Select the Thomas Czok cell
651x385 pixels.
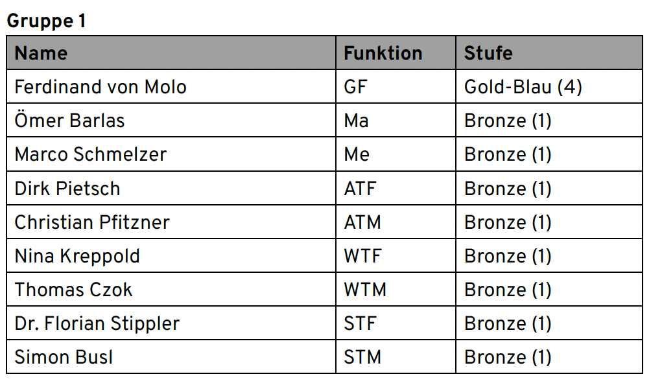[x=73, y=290]
